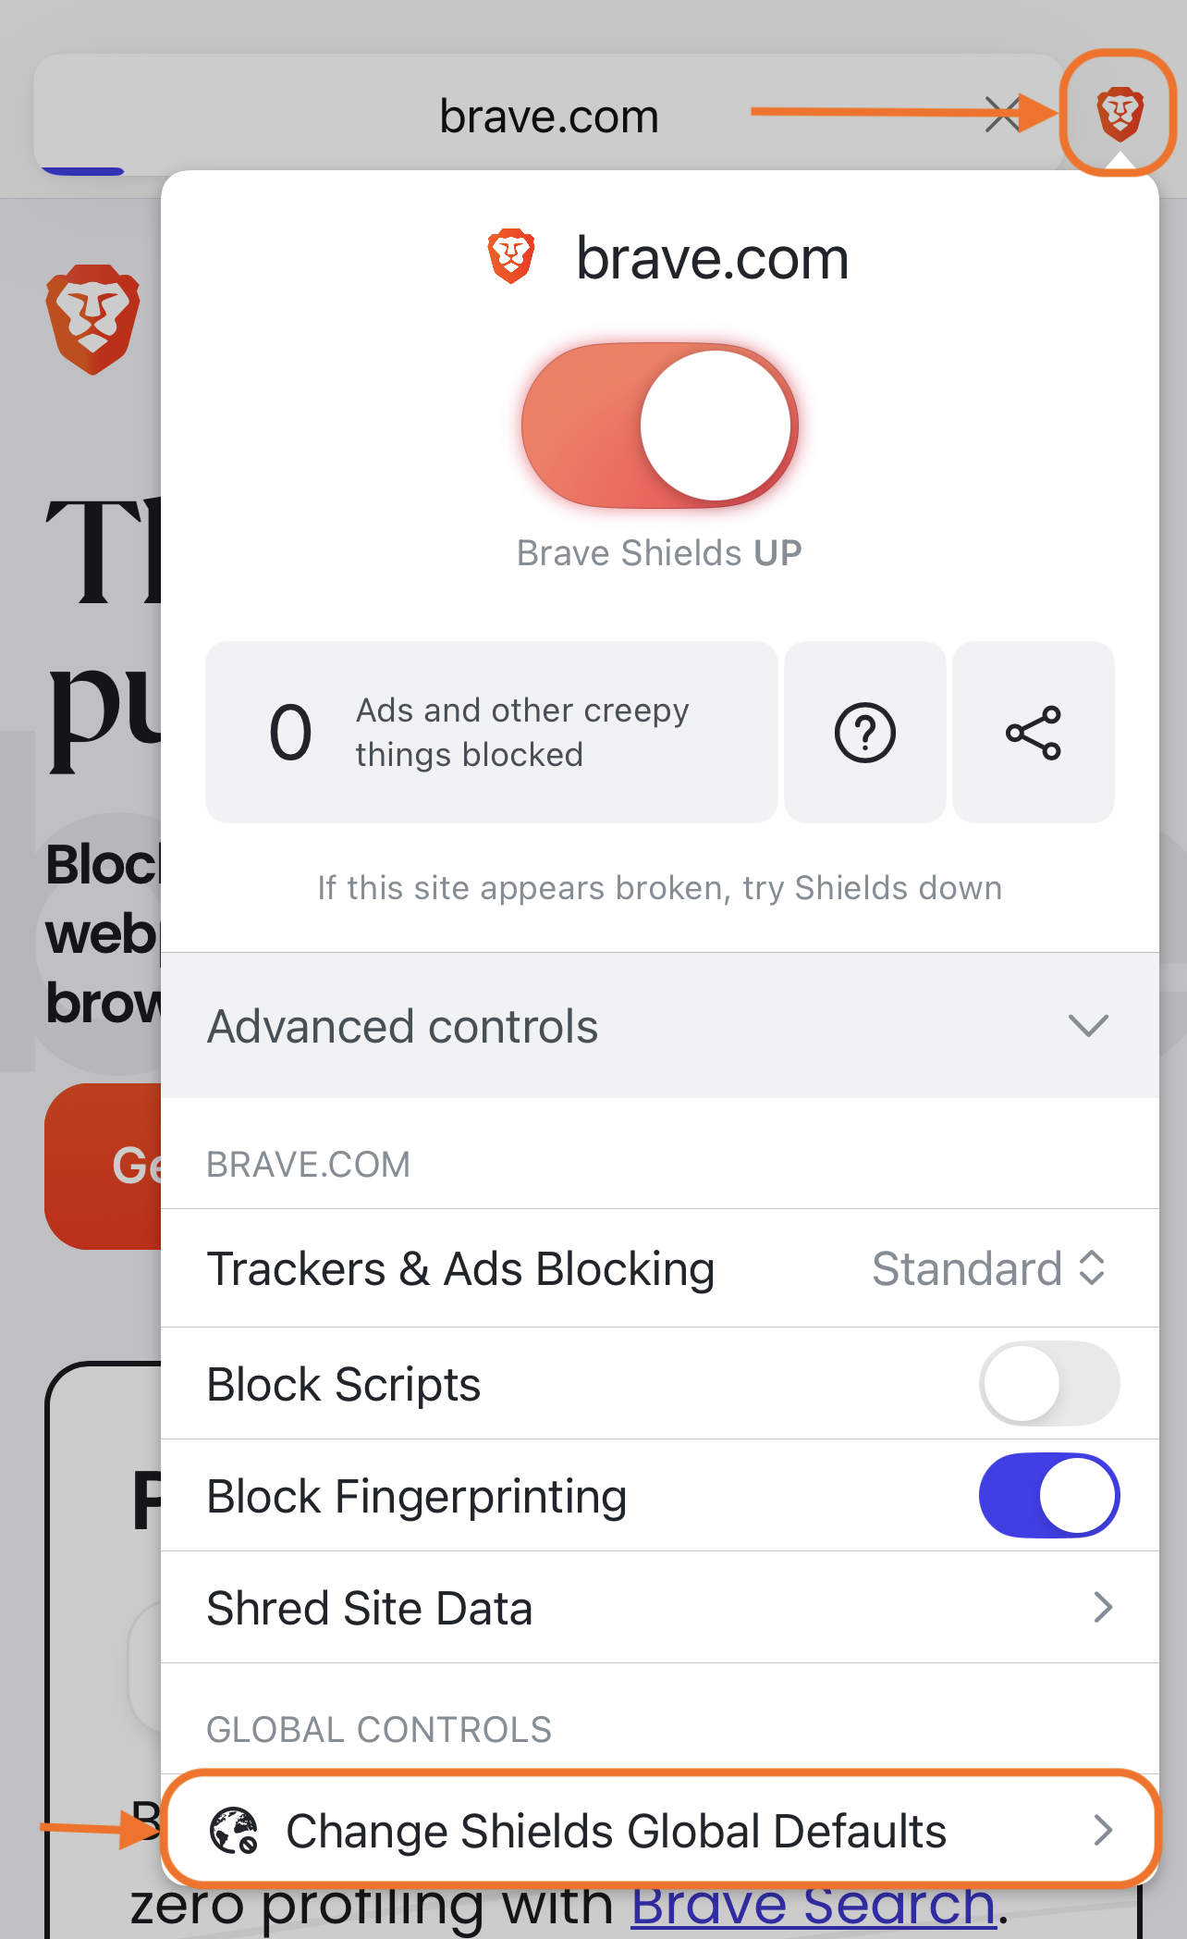The image size is (1187, 1939).
Task: Tap the Brave logo on the webpage
Action: (x=93, y=319)
